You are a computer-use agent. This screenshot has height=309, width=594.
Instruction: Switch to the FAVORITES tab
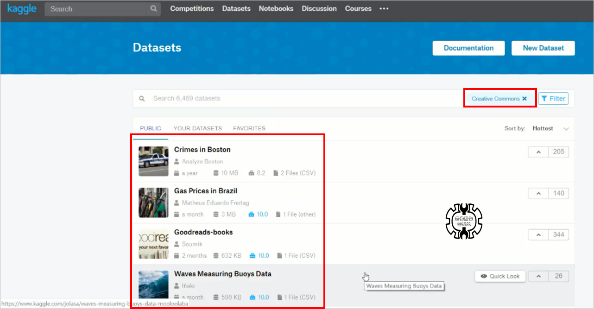pyautogui.click(x=249, y=128)
